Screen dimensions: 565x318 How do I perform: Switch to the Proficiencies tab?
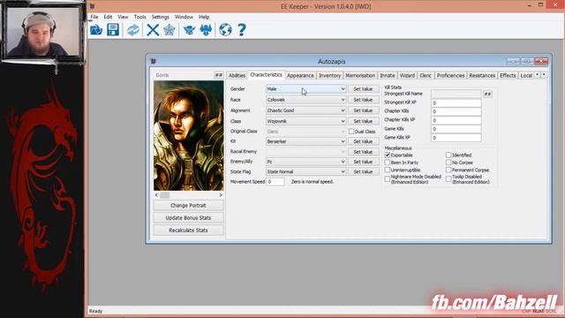click(x=450, y=75)
